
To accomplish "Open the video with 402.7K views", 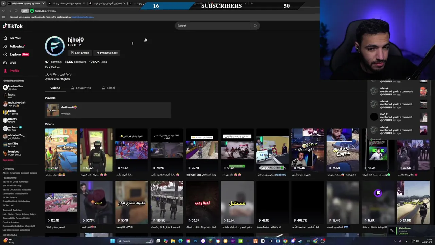I will (x=308, y=202).
